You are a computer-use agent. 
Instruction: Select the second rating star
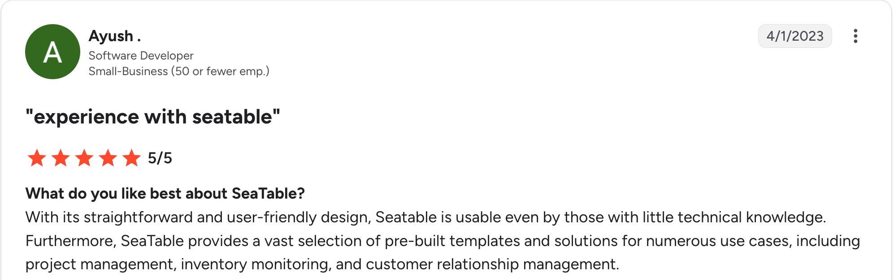click(61, 158)
